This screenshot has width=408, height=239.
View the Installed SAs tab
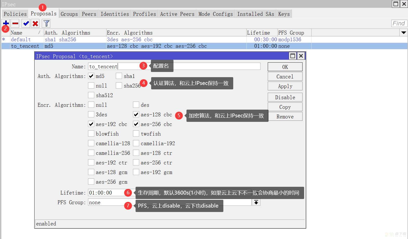click(x=256, y=14)
